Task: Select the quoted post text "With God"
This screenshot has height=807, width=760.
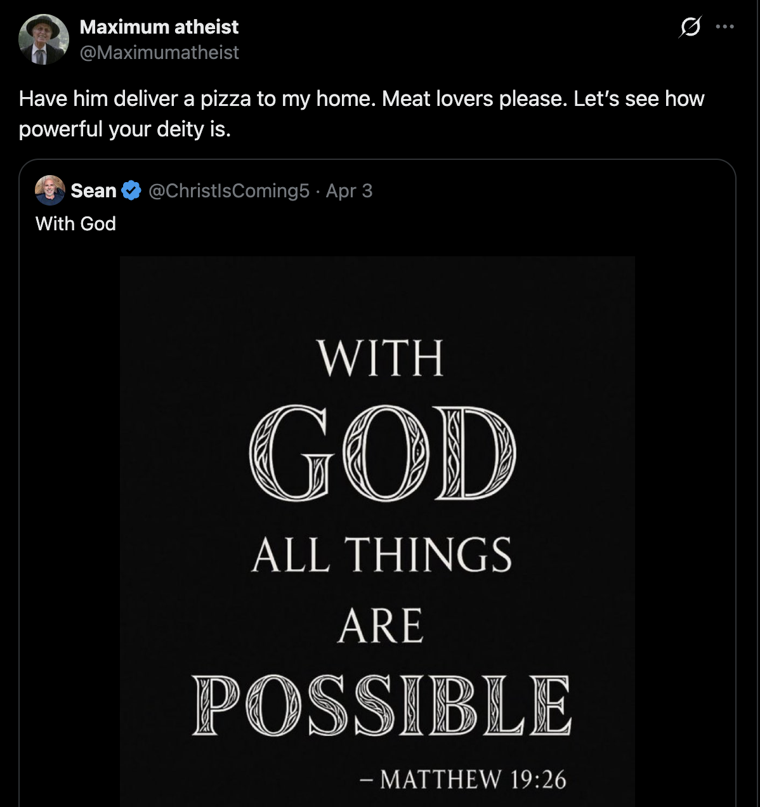Action: (x=75, y=224)
